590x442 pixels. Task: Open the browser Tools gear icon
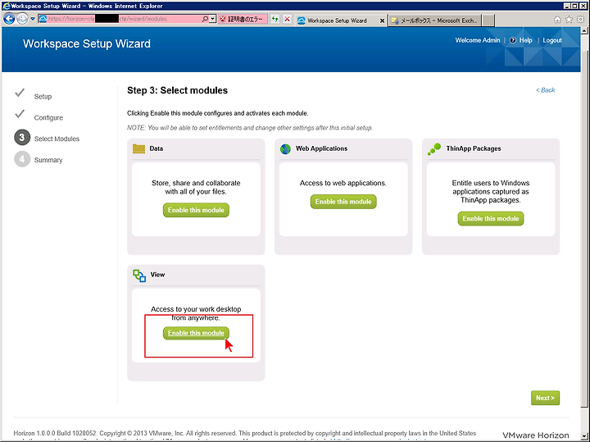tap(581, 20)
